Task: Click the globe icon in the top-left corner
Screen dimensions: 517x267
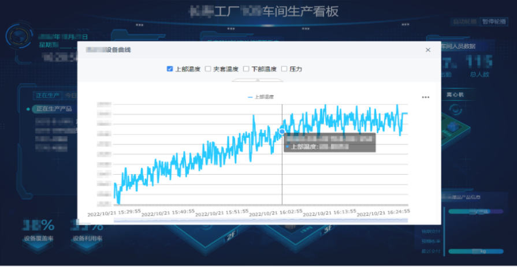Action: [x=19, y=36]
